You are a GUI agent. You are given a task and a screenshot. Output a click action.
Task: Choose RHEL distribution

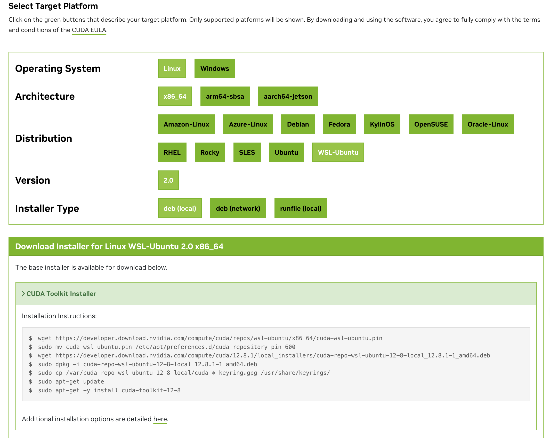click(172, 152)
